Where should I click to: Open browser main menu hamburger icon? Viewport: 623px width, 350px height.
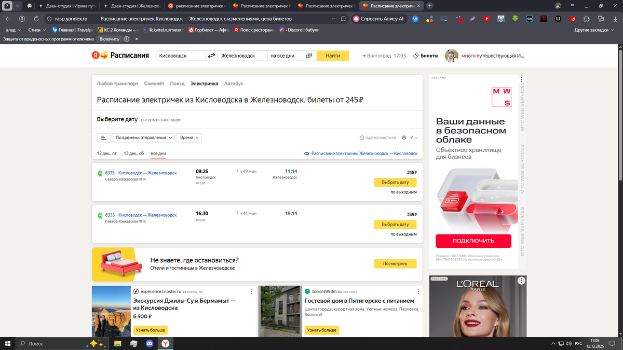572,6
